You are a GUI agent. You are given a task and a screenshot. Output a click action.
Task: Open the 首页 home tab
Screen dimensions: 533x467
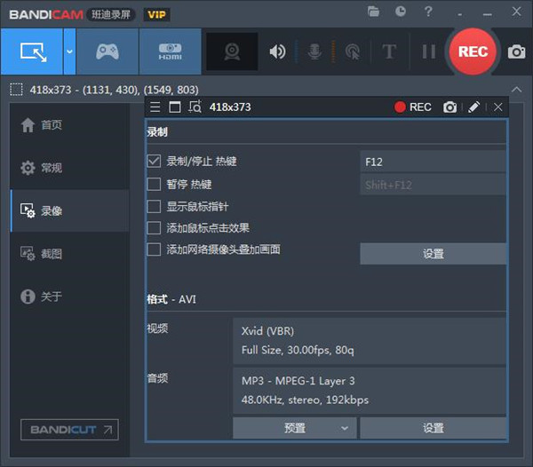coord(69,125)
